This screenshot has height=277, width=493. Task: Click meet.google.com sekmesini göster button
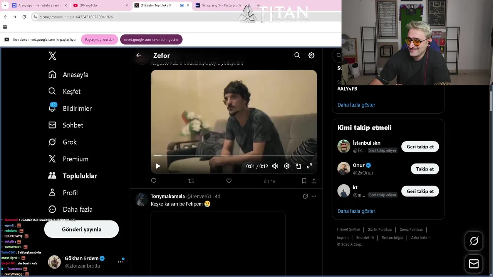click(x=151, y=40)
